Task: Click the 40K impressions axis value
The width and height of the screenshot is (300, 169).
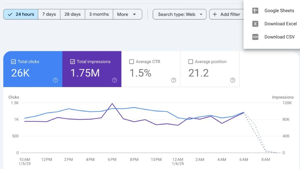Action: pyautogui.click(x=286, y=136)
